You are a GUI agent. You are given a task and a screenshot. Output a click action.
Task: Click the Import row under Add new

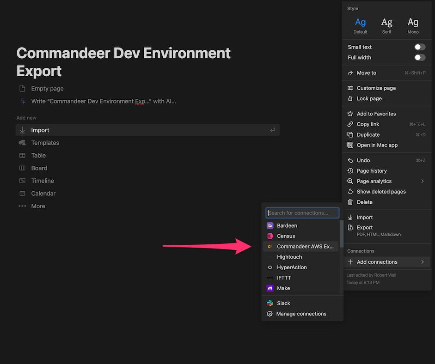pos(147,130)
